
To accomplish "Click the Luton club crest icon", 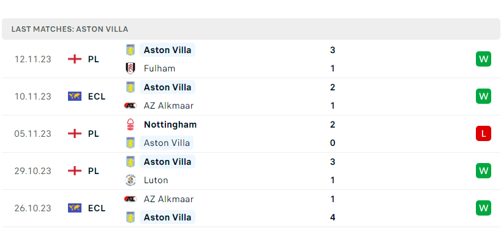I will tap(130, 180).
